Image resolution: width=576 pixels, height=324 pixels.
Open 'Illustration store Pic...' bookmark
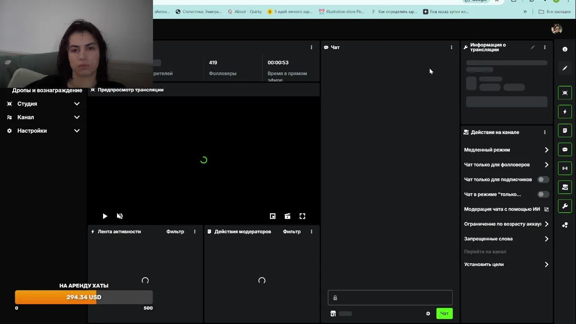click(342, 12)
